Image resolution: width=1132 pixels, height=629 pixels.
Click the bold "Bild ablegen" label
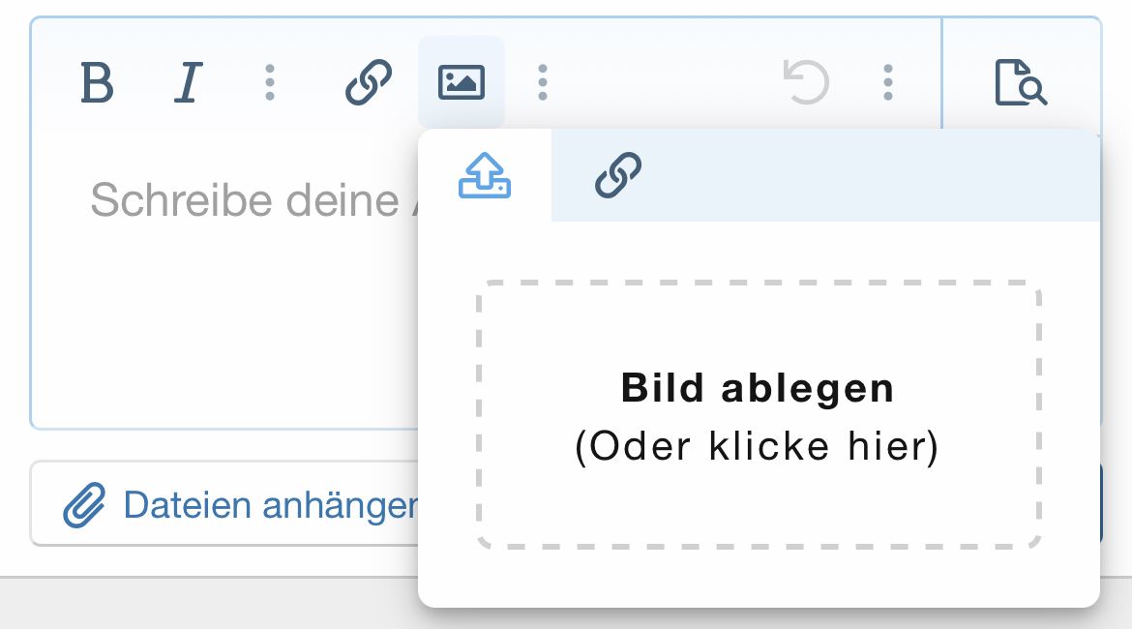click(758, 388)
